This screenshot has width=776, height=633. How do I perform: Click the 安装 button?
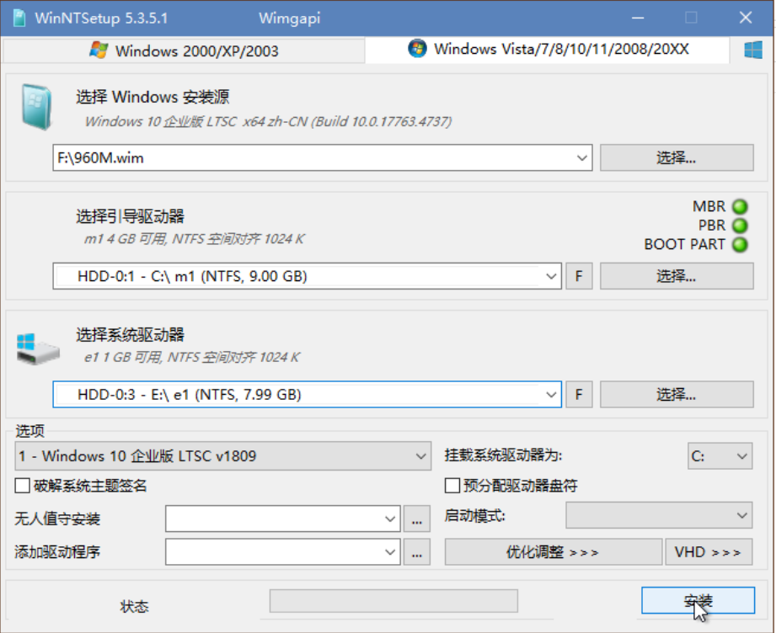(x=698, y=600)
